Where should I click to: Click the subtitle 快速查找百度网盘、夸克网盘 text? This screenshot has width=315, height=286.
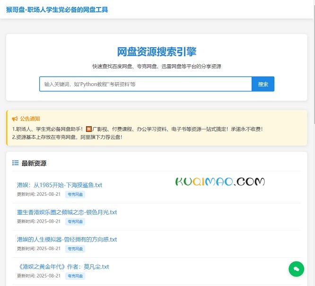pyautogui.click(x=157, y=66)
